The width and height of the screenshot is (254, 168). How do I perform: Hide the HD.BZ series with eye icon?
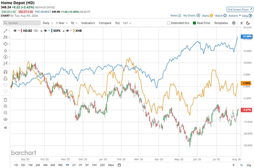15,30
